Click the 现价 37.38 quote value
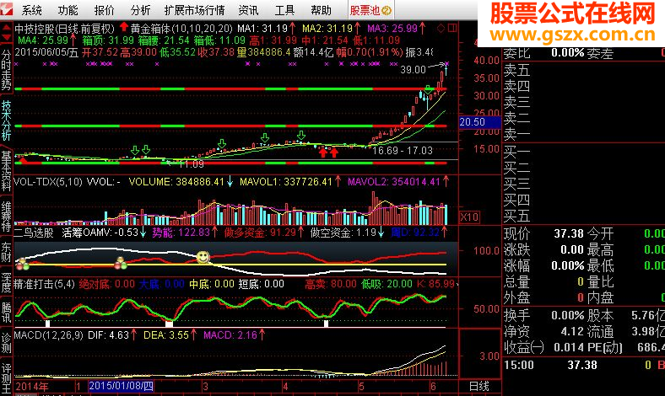The image size is (665, 396). (569, 233)
